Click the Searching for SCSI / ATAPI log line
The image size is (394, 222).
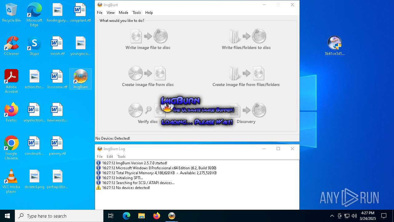click(x=138, y=183)
